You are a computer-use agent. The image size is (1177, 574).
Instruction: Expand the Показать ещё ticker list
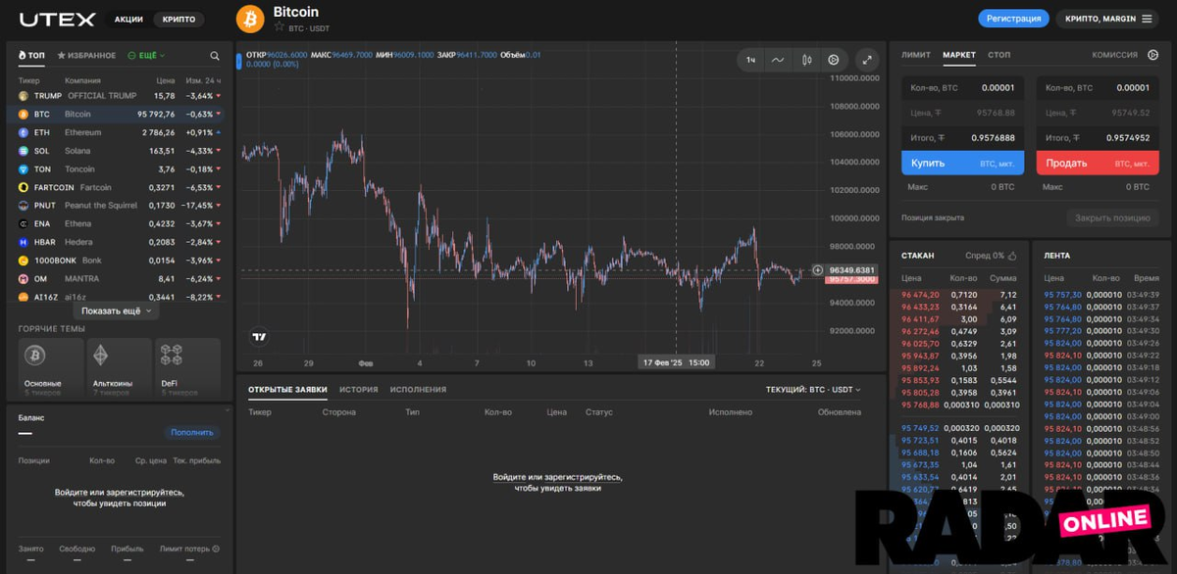(117, 311)
